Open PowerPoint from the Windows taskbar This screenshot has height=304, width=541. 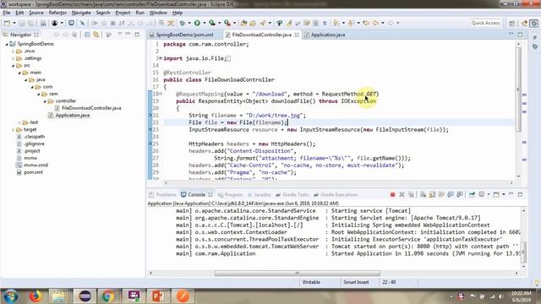(158, 296)
